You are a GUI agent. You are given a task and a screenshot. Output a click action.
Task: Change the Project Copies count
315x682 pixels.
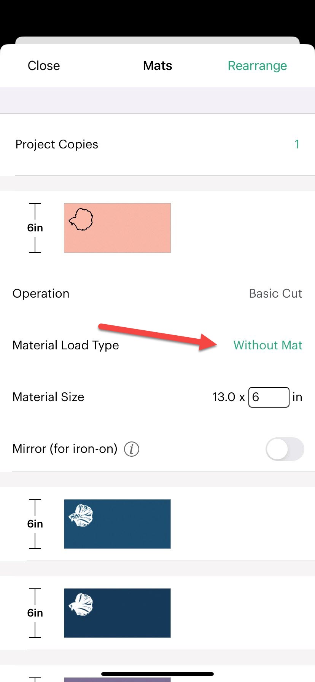(x=297, y=144)
